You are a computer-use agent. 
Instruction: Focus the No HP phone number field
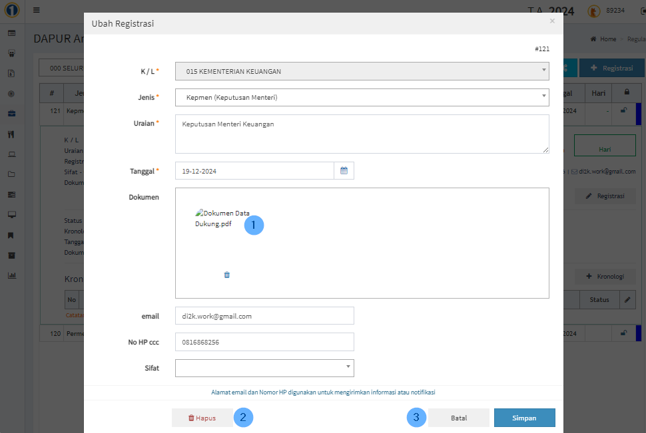tap(264, 342)
